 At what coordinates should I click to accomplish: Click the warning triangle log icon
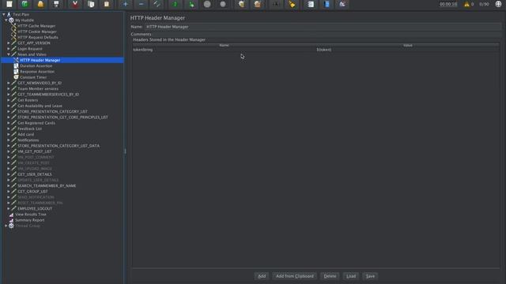coord(466,4)
